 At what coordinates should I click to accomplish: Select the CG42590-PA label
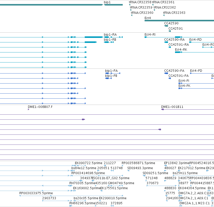click(174, 71)
